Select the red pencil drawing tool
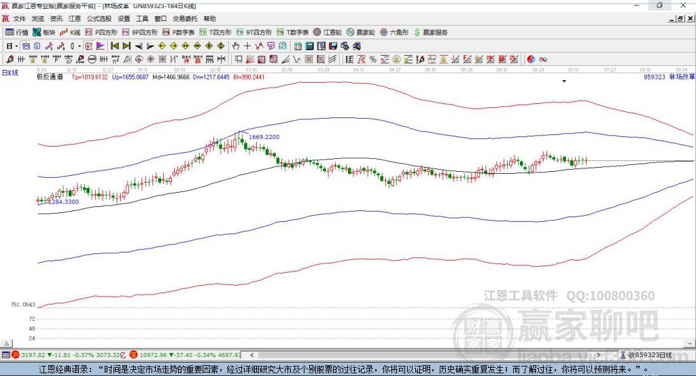The image size is (696, 376). (10, 59)
